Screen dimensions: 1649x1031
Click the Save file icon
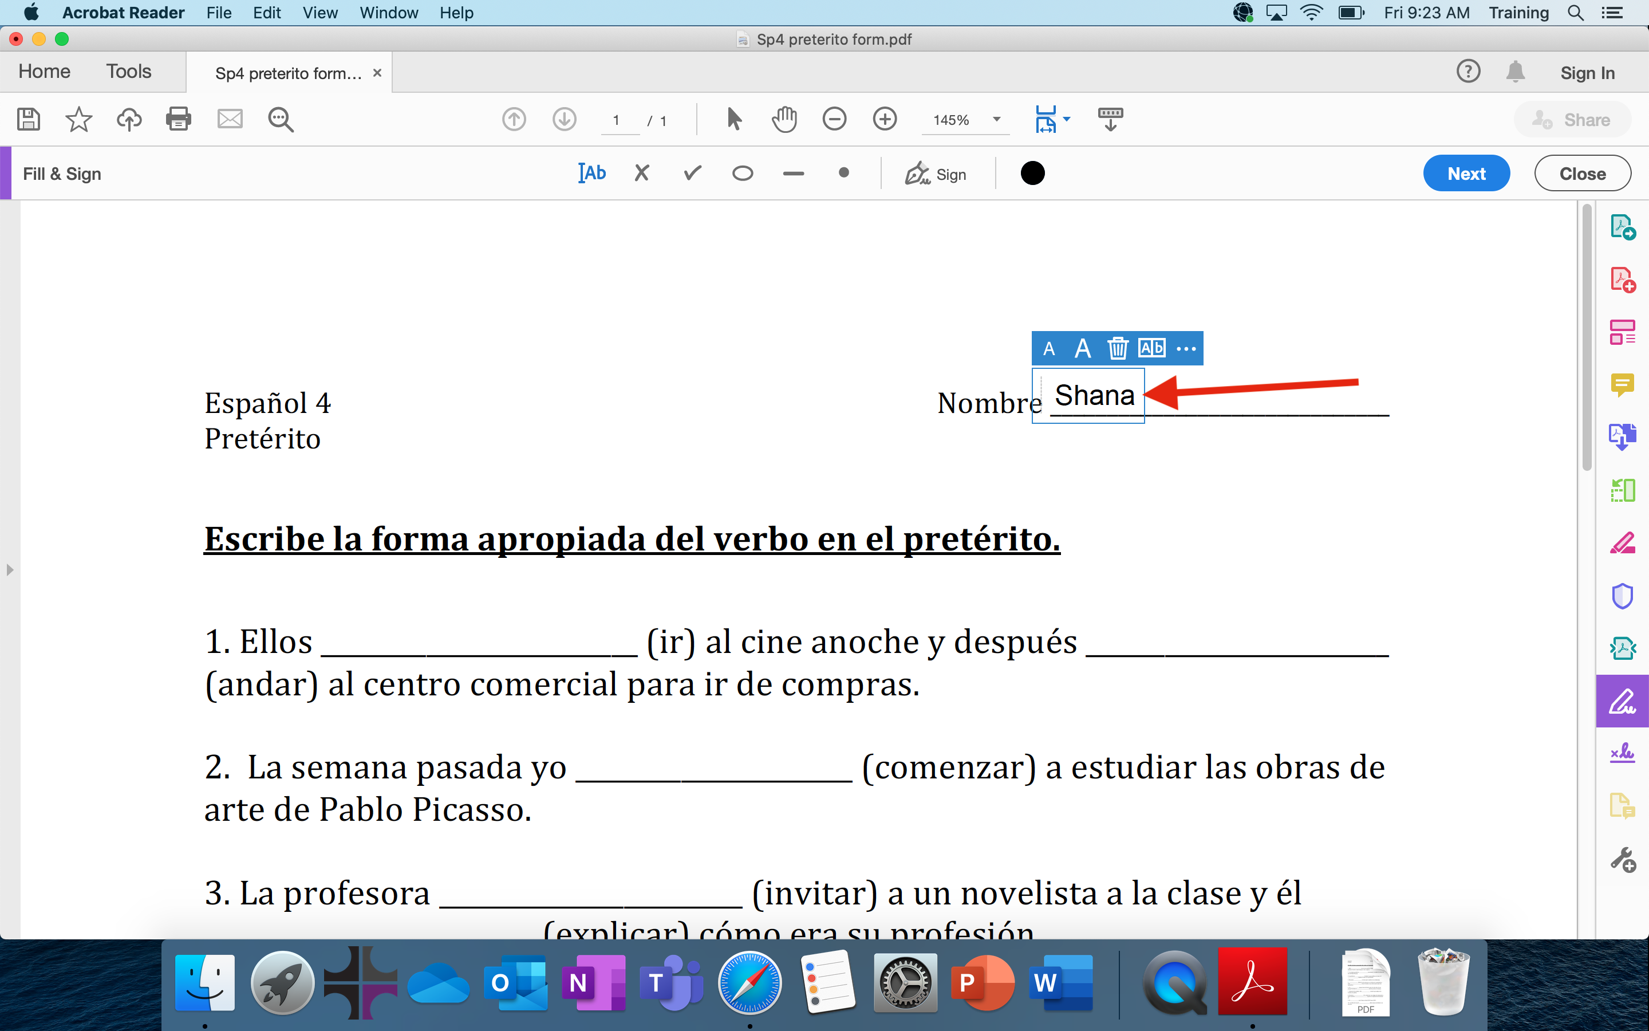28,119
